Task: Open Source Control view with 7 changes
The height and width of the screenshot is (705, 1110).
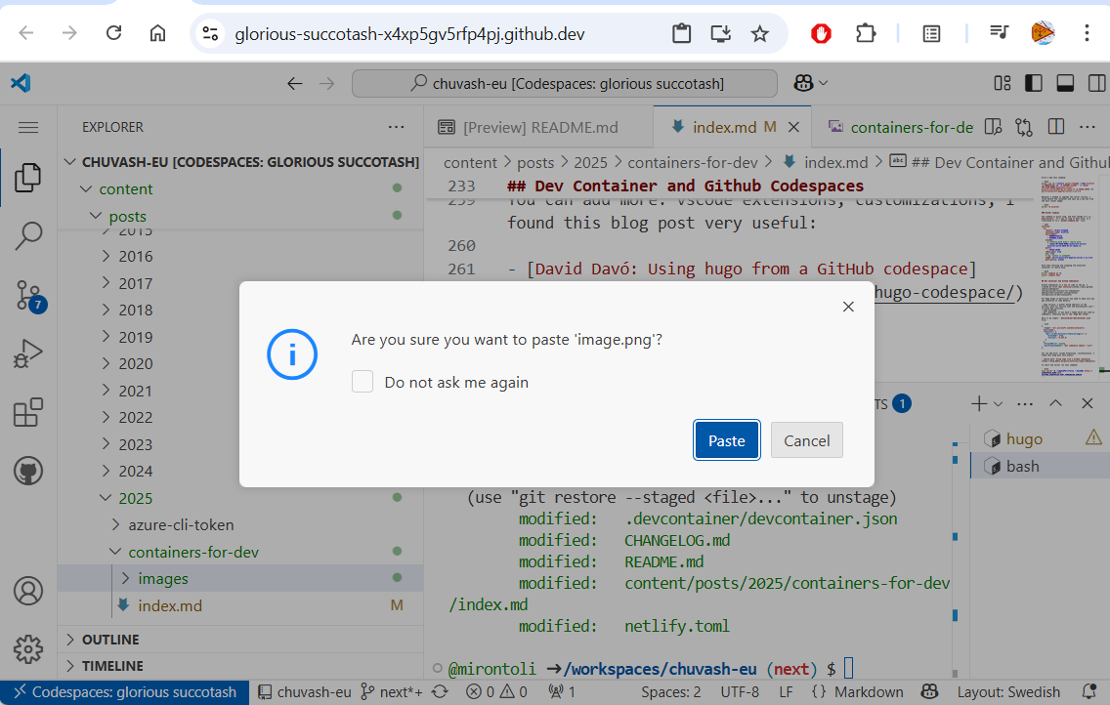Action: pyautogui.click(x=29, y=295)
